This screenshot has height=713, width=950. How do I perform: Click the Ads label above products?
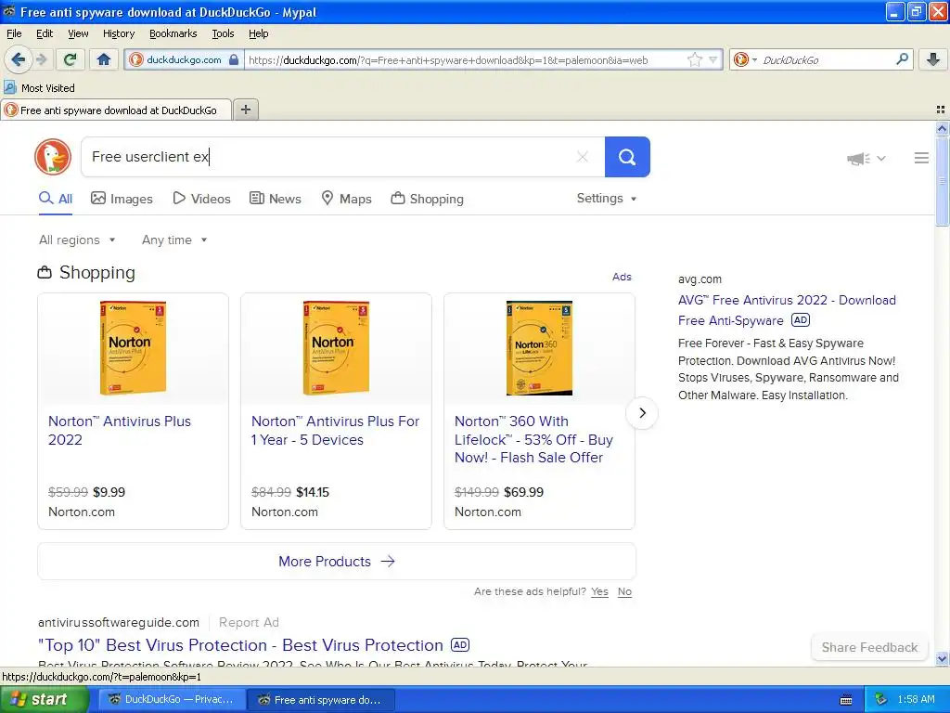[x=622, y=277]
